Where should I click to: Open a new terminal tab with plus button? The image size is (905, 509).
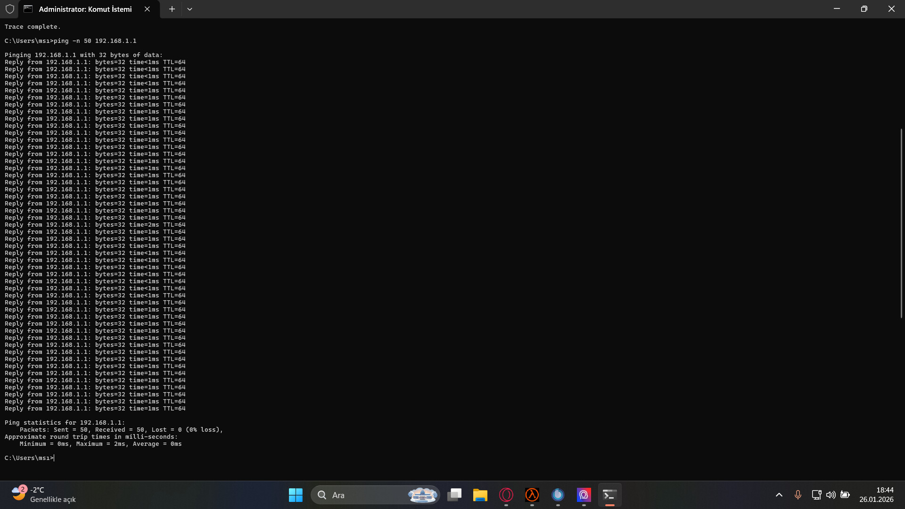coord(172,9)
